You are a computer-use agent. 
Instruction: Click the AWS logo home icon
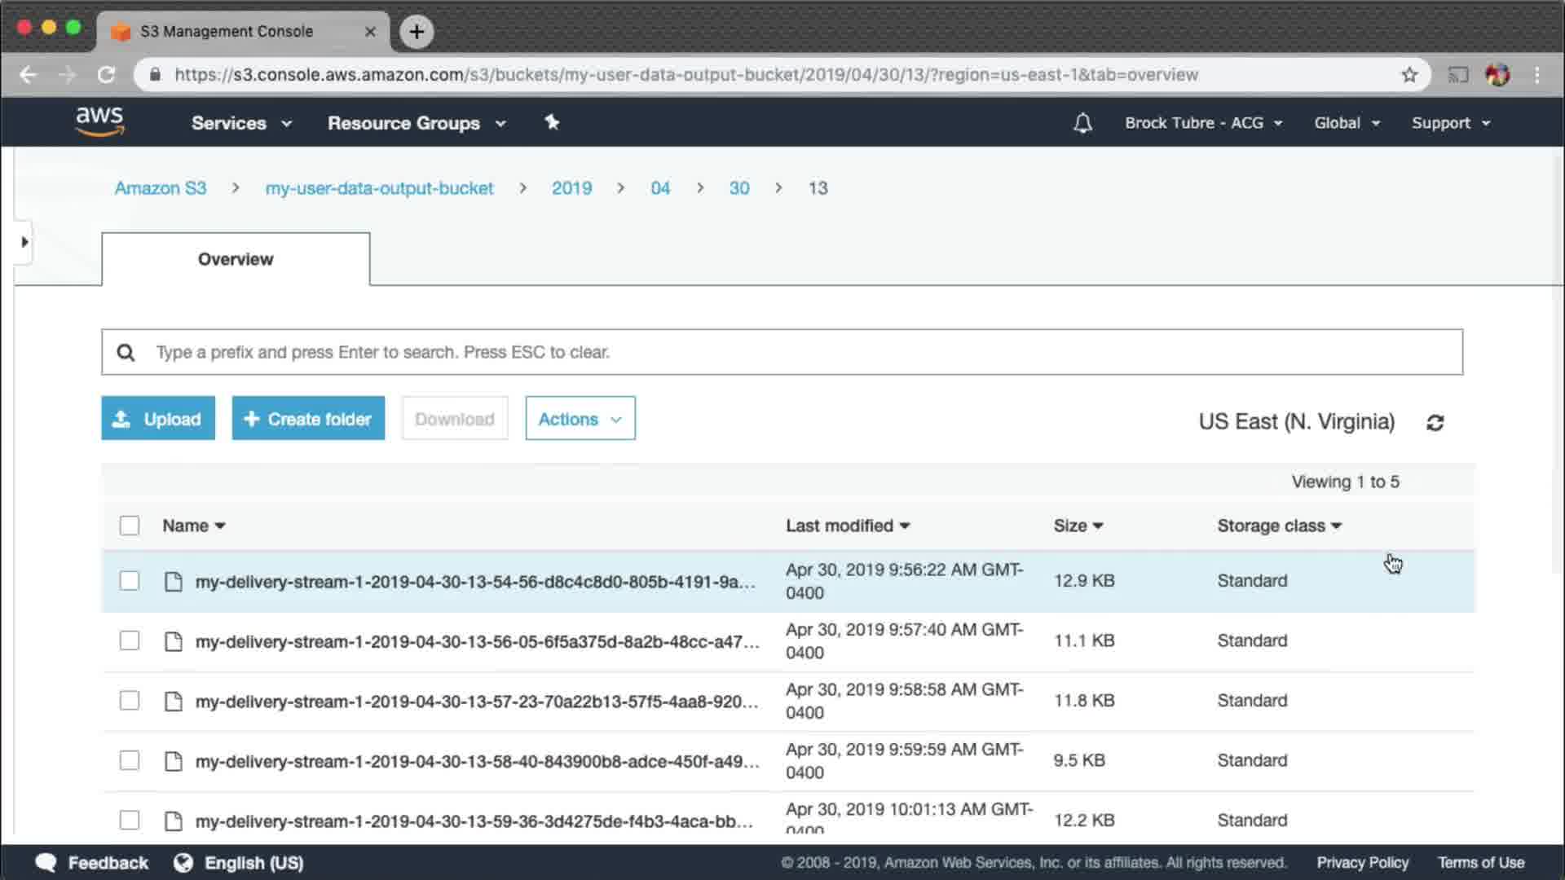(x=99, y=121)
